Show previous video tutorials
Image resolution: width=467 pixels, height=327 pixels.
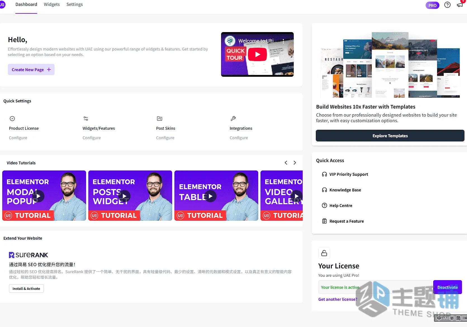pyautogui.click(x=286, y=163)
